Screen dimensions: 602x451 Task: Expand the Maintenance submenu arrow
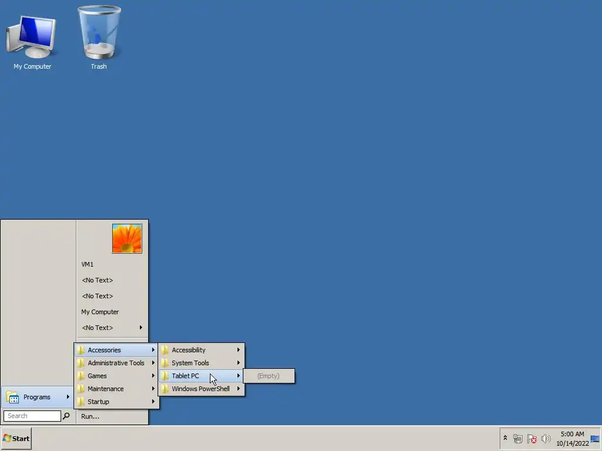pos(153,389)
